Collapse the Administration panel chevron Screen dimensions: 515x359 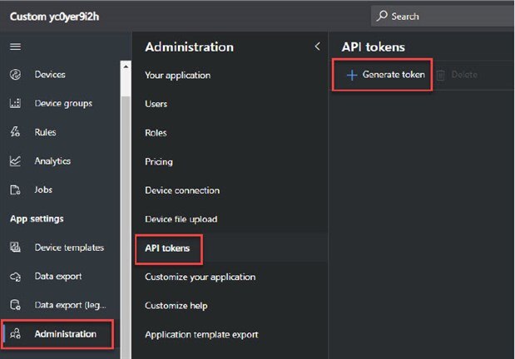(x=317, y=47)
